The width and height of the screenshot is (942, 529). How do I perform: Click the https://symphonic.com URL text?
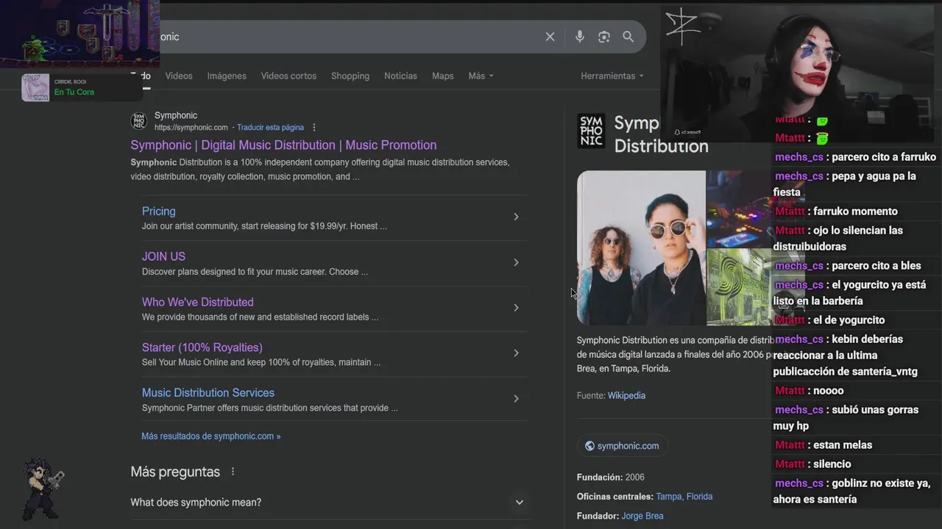[191, 128]
